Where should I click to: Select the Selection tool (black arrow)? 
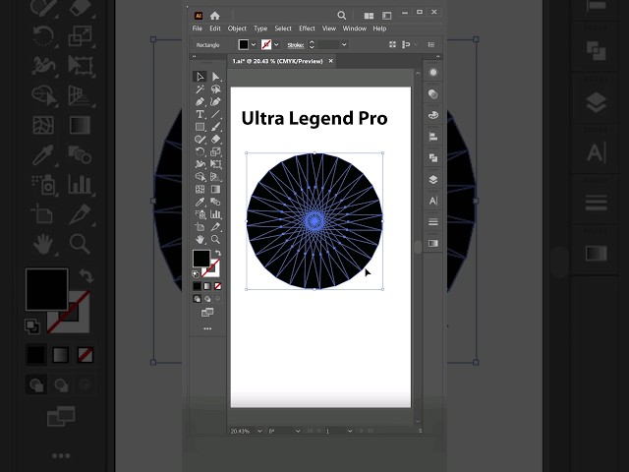tap(200, 77)
